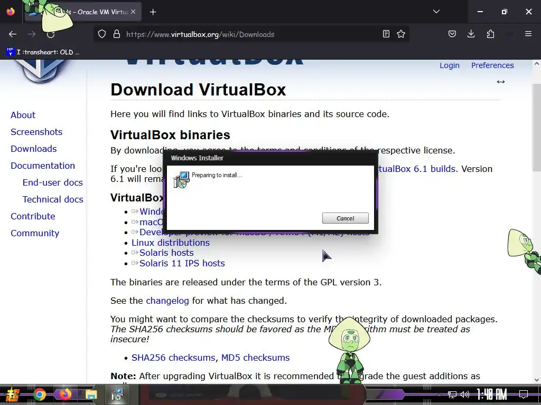
Task: Open Screenshots sidebar link
Action: click(x=36, y=132)
